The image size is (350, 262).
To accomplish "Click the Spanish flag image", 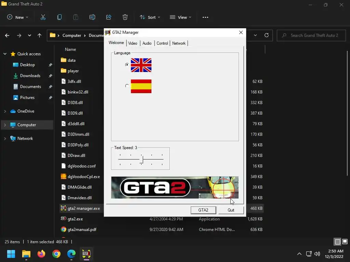I will point(141,86).
